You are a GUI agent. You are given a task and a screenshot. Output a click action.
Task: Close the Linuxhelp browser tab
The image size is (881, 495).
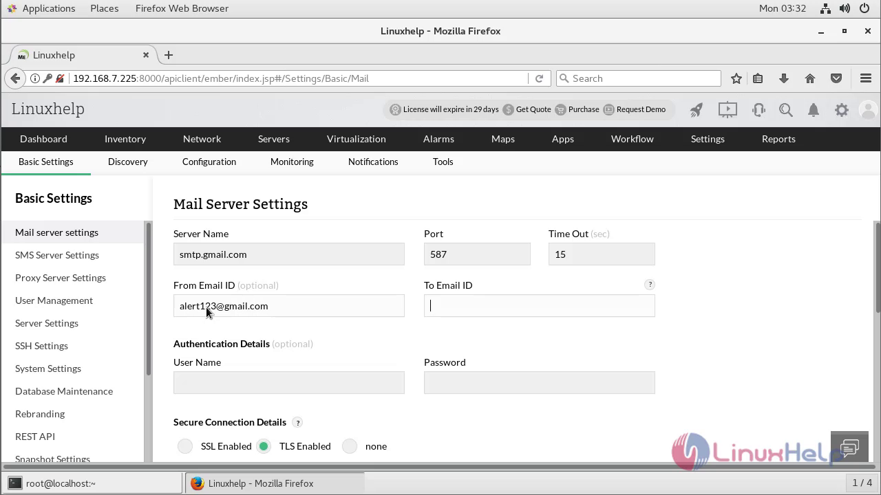(x=146, y=55)
